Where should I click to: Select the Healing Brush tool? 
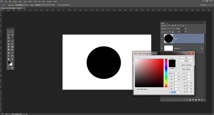9,41
